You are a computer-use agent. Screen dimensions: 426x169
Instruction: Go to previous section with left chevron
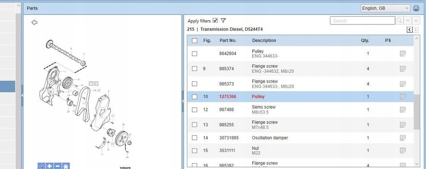(410, 29)
